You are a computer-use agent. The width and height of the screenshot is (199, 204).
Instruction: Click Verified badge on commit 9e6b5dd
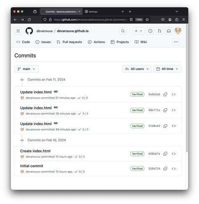(137, 94)
